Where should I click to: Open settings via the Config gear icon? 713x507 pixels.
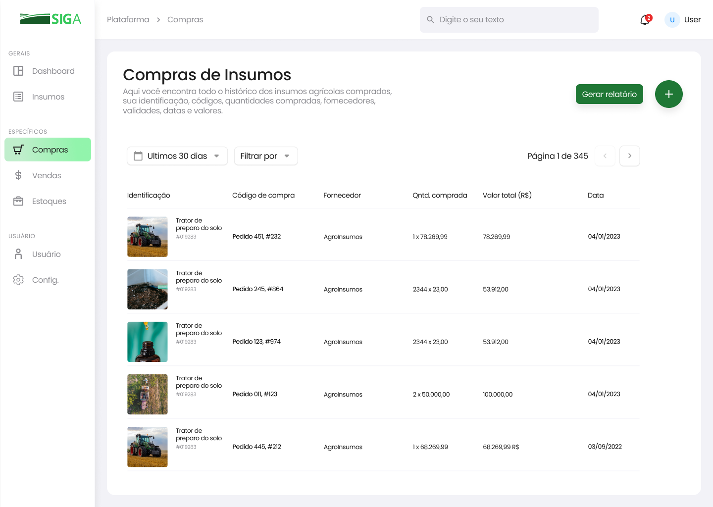click(18, 280)
